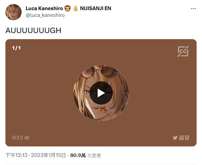Open the @luca_kaneshiro handle link
This screenshot has width=202, height=165.
point(45,15)
